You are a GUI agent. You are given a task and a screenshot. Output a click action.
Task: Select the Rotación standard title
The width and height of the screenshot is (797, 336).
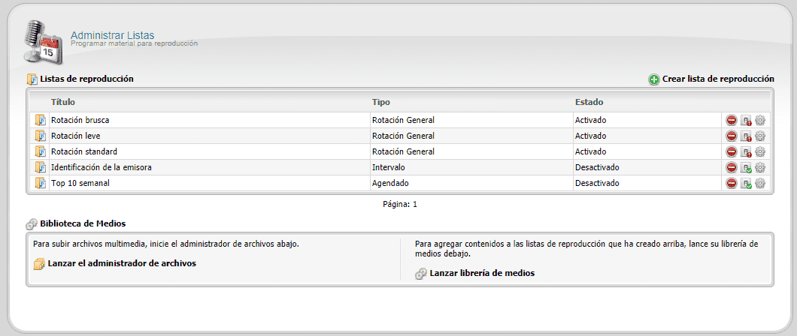click(84, 151)
